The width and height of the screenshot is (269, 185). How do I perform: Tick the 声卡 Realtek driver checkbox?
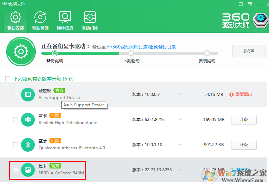coord(15,119)
